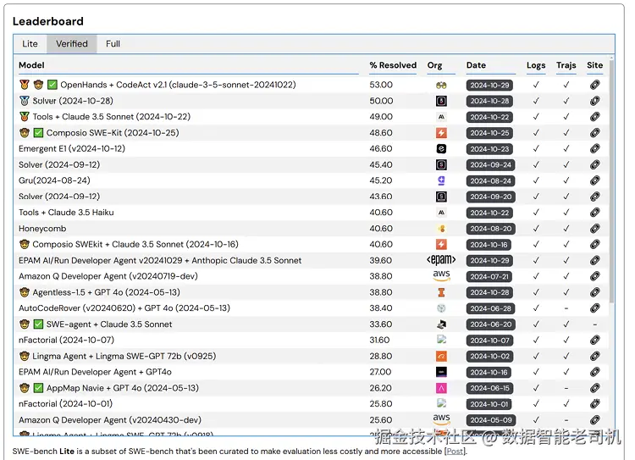Click the Logs column header
This screenshot has width=635, height=460.
coord(536,65)
